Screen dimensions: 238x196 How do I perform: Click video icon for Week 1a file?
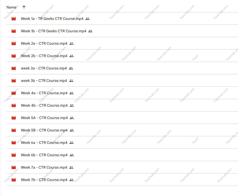pyautogui.click(x=14, y=19)
